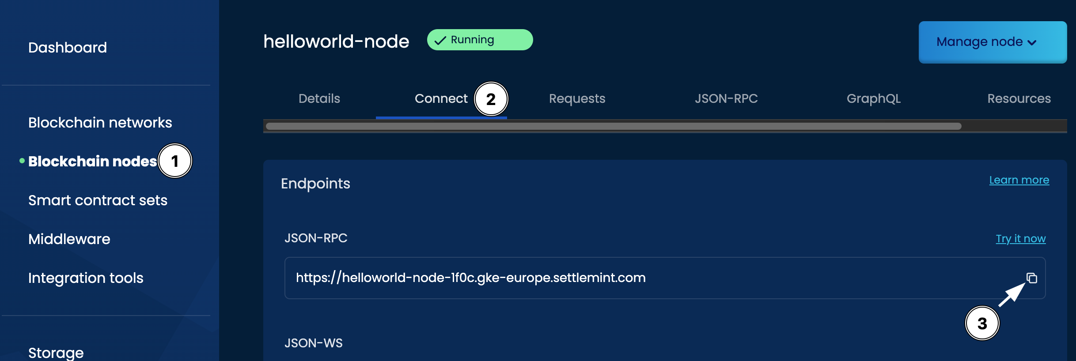Open Integration tools
The height and width of the screenshot is (361, 1076).
pos(86,278)
